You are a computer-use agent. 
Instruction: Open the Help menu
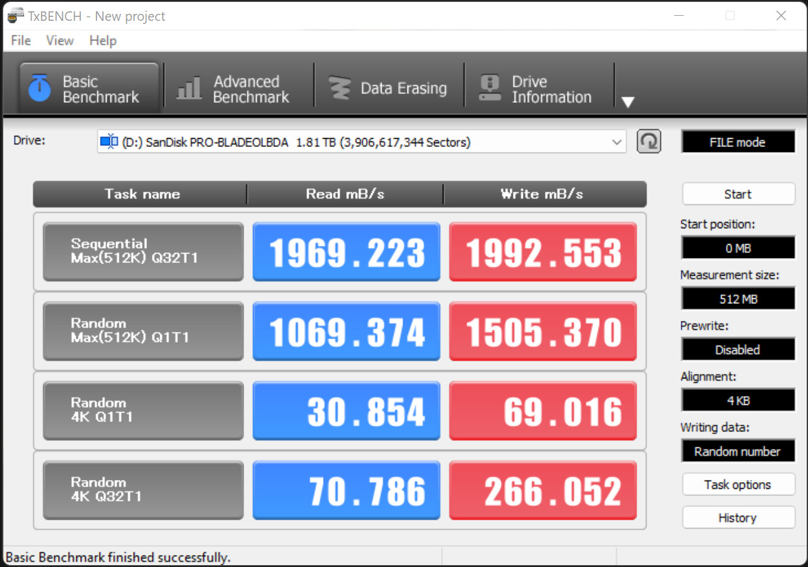coord(103,40)
